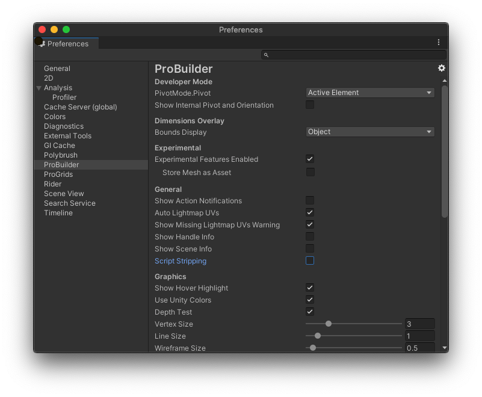Disable Experimental Features Enabled checkbox
482x397 pixels.
tap(310, 159)
